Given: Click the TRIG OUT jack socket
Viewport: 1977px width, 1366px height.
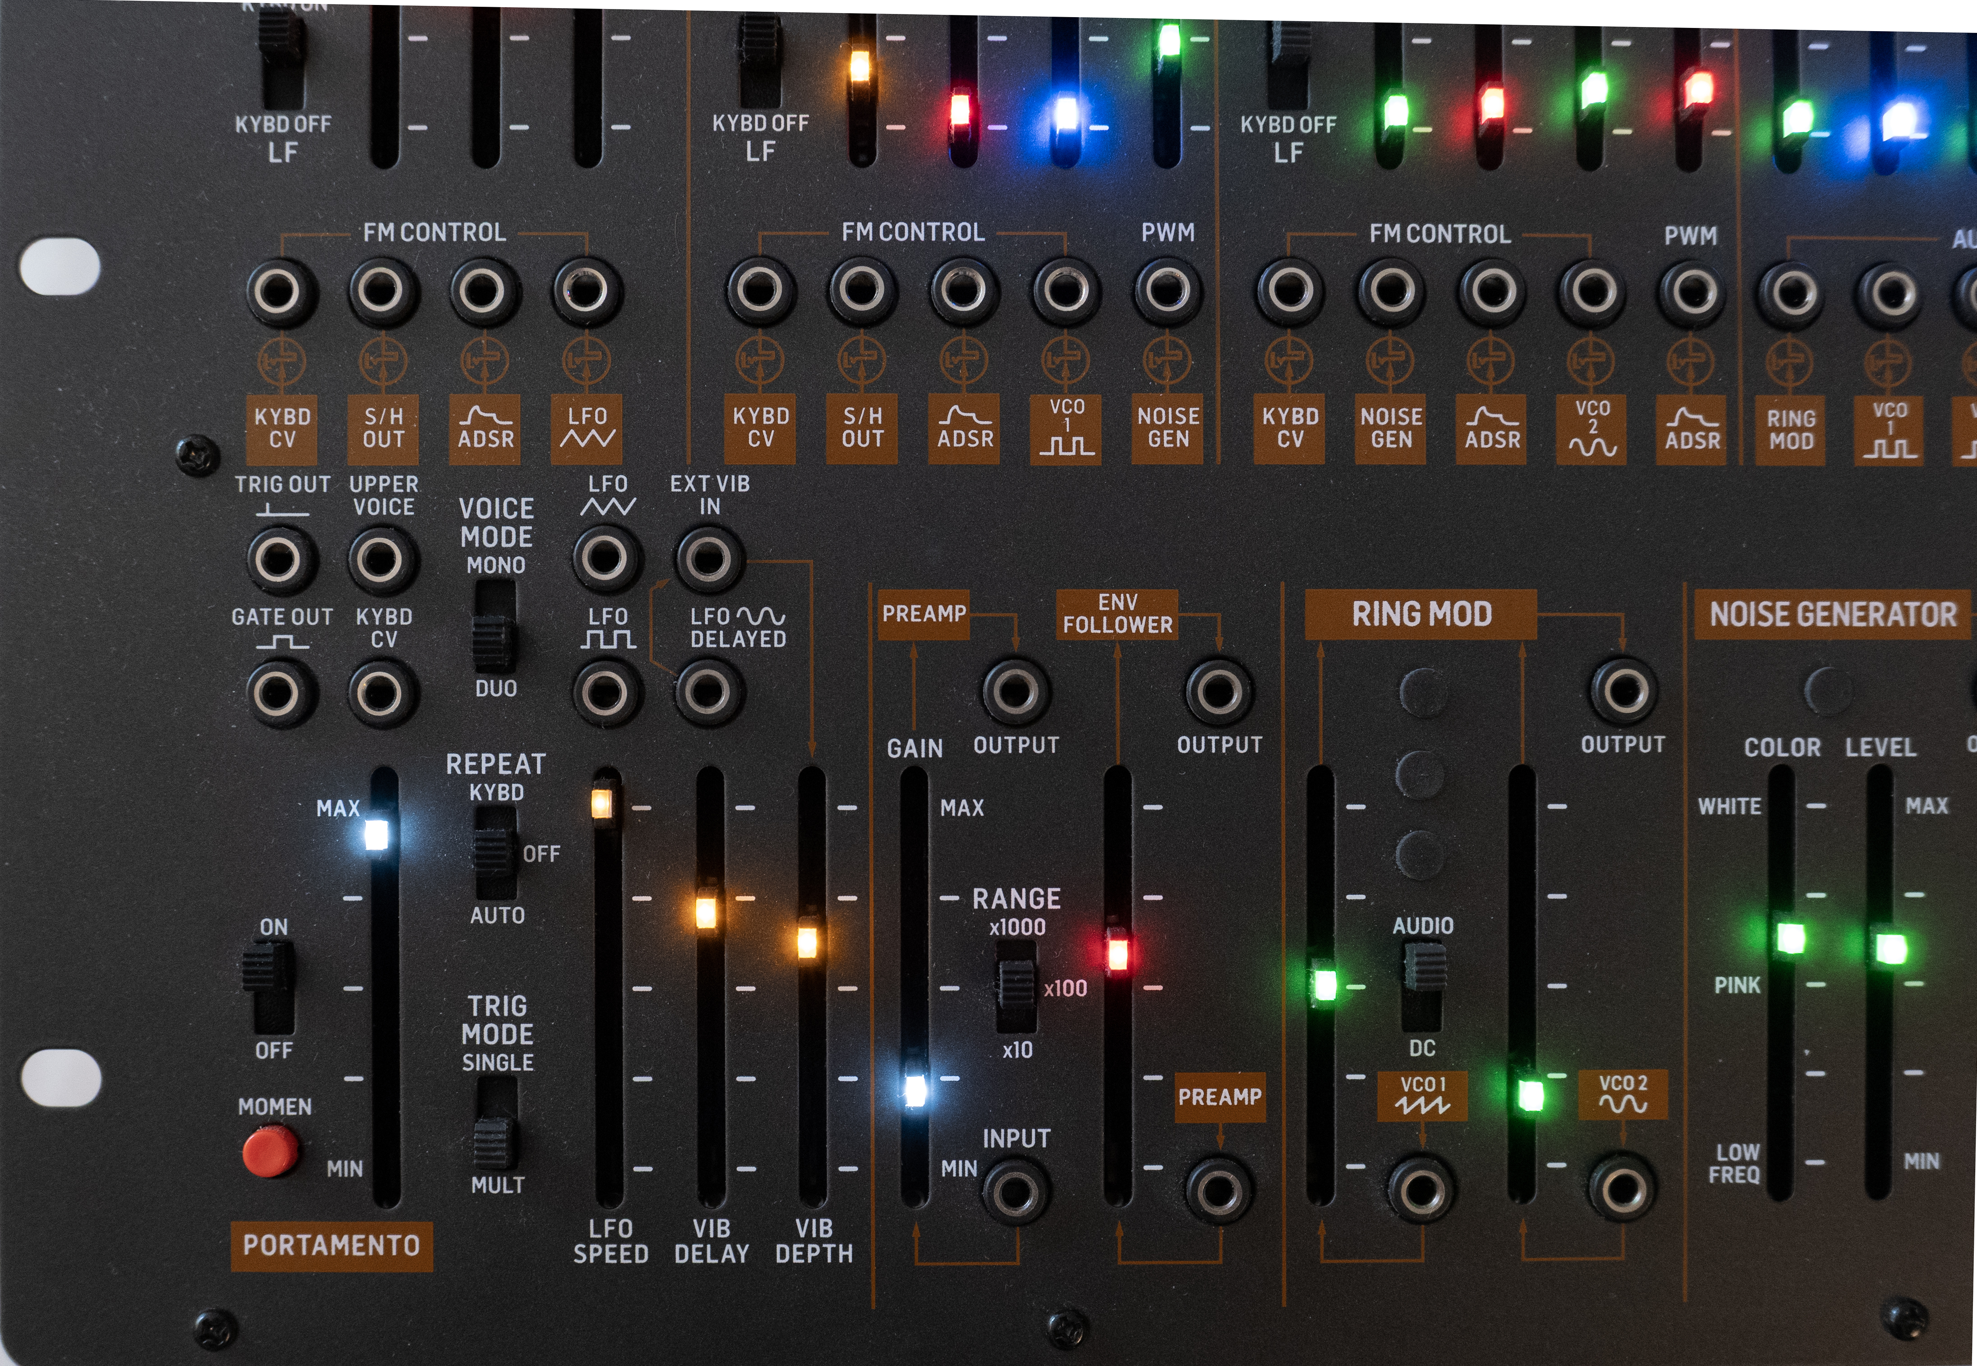Looking at the screenshot, I should coord(278,559).
